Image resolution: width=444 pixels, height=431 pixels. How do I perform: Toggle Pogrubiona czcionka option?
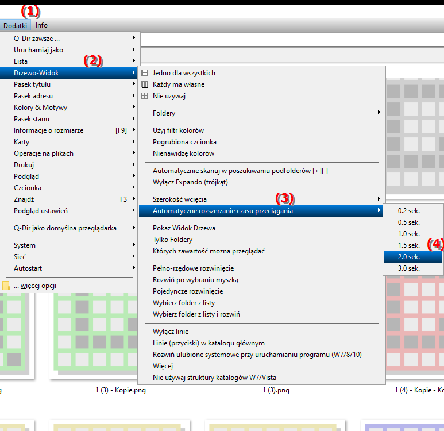coord(184,142)
